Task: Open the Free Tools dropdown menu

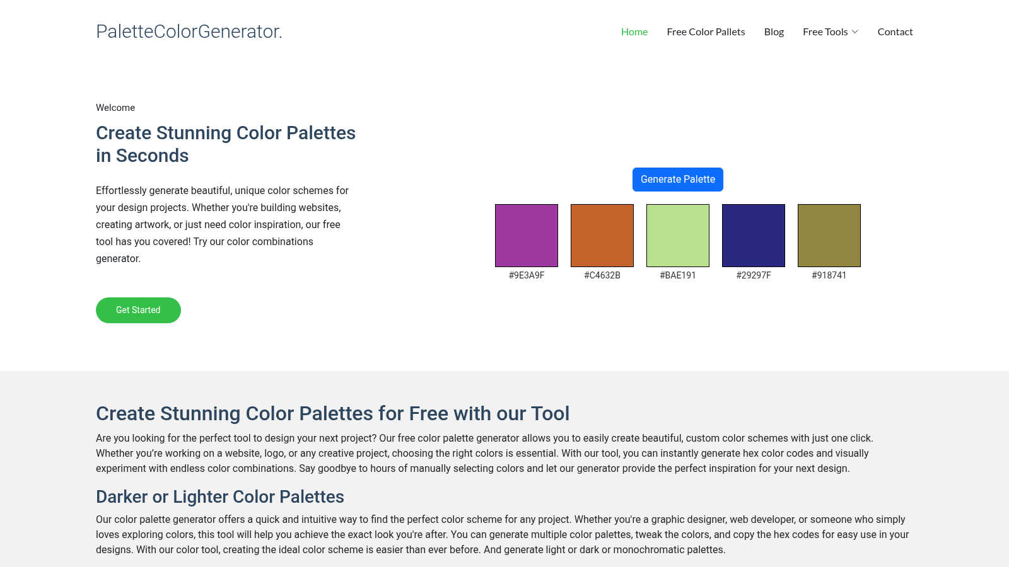Action: (x=825, y=31)
